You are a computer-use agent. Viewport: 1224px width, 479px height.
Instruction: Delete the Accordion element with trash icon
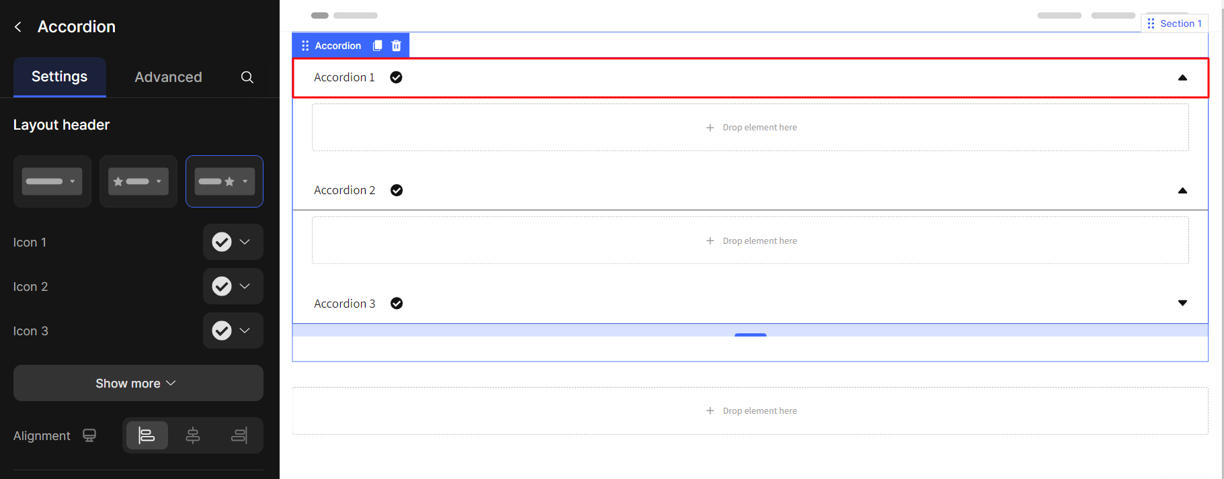click(x=397, y=46)
